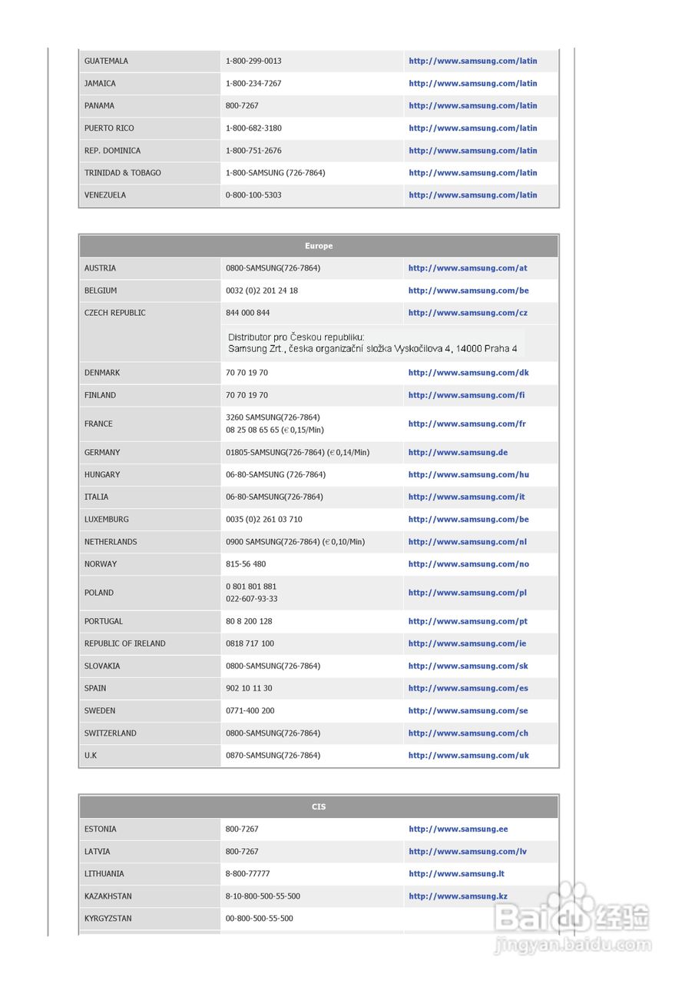Viewport: 695px width, 984px height.
Task: Select the TRINIDAD & TOBAGO cell
Action: coord(150,173)
